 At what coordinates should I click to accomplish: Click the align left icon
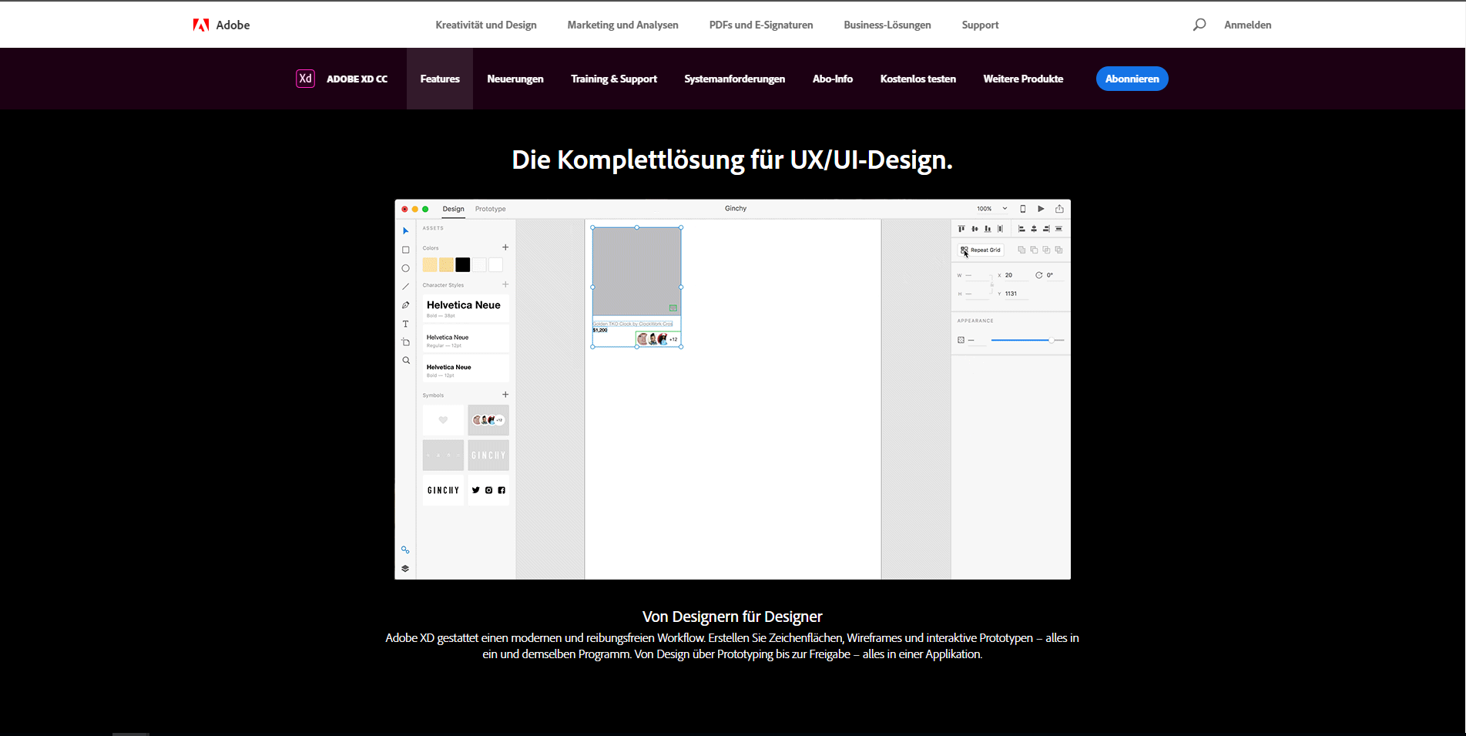pyautogui.click(x=1022, y=229)
